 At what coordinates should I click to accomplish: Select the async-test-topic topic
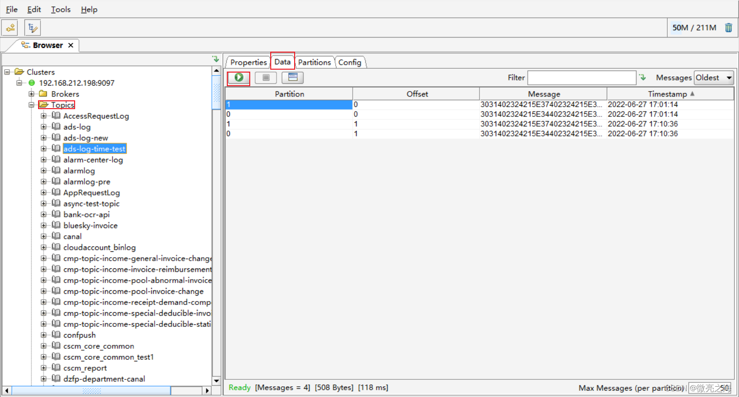(91, 204)
